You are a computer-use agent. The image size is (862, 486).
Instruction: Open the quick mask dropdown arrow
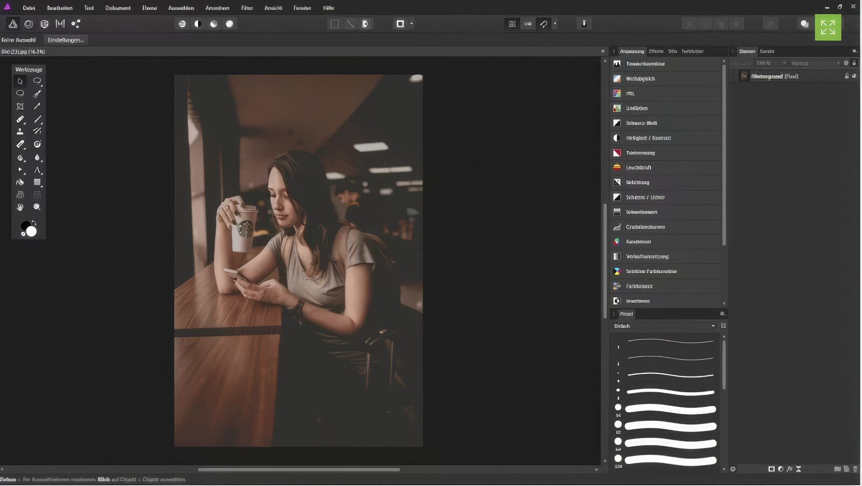pyautogui.click(x=412, y=24)
